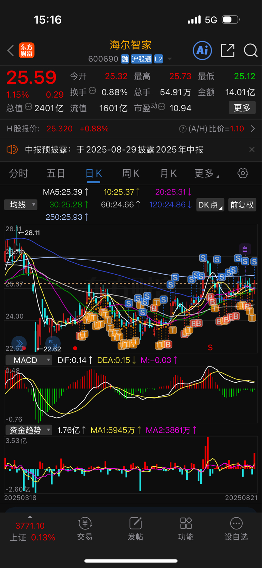The height and width of the screenshot is (568, 262).
Task: Tap the question mark beside A/H 比价
Action: pos(183,129)
